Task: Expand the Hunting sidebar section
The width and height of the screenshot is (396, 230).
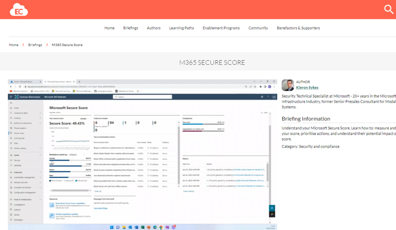Action: point(40,118)
